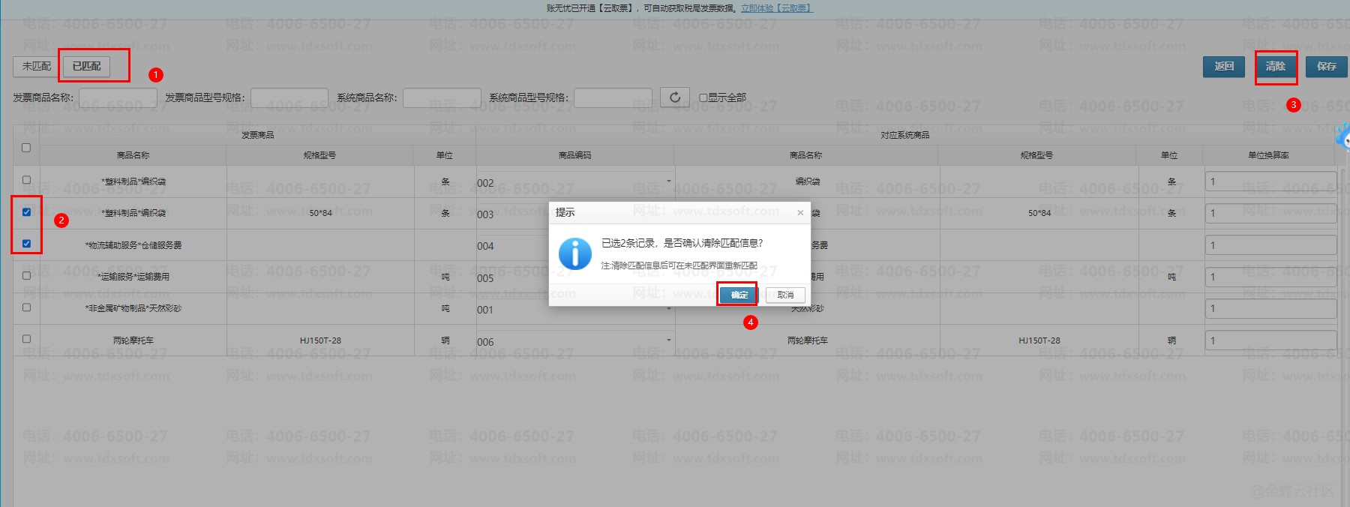Click the 返回 button
Screen dimensions: 1350x507
click(x=1224, y=67)
